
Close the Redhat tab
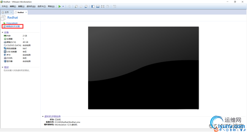click(26, 12)
